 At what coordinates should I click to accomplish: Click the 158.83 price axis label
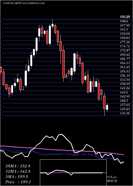click(125, 71)
